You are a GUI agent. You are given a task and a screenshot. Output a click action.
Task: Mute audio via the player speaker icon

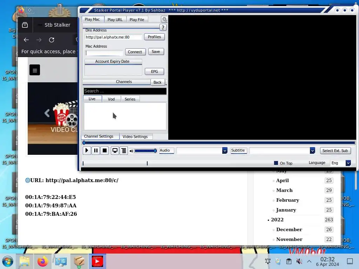coord(131,151)
